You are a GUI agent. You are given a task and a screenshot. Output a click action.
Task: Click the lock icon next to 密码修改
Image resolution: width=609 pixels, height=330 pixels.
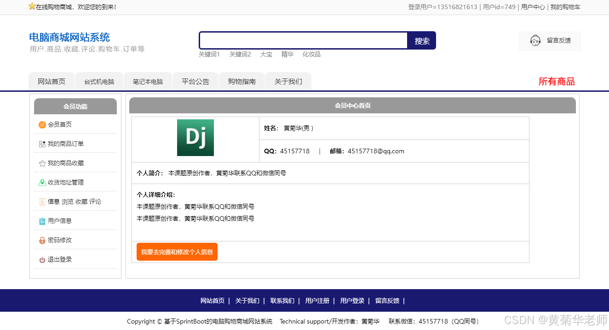42,241
